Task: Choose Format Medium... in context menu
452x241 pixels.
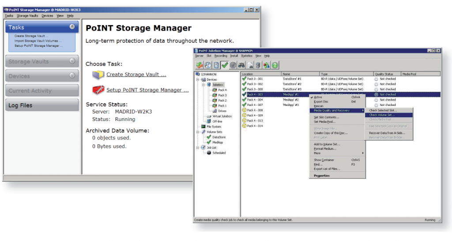Action: (x=337, y=149)
